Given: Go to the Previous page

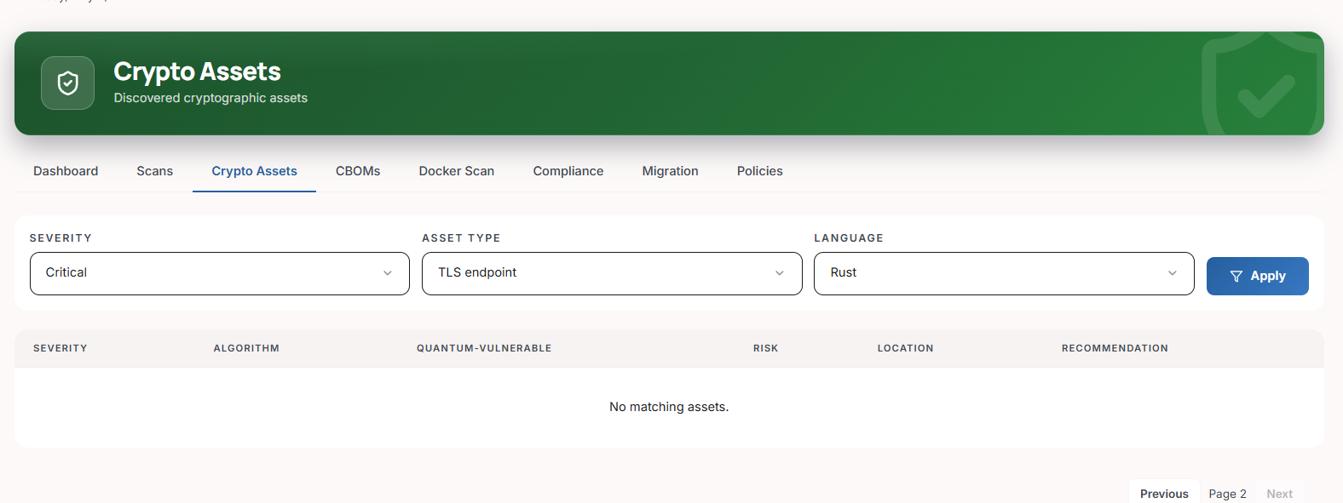Looking at the screenshot, I should pos(1164,493).
